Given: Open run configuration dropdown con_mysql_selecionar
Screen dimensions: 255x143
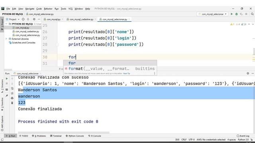Looking at the screenshot, I should [x=212, y=14].
